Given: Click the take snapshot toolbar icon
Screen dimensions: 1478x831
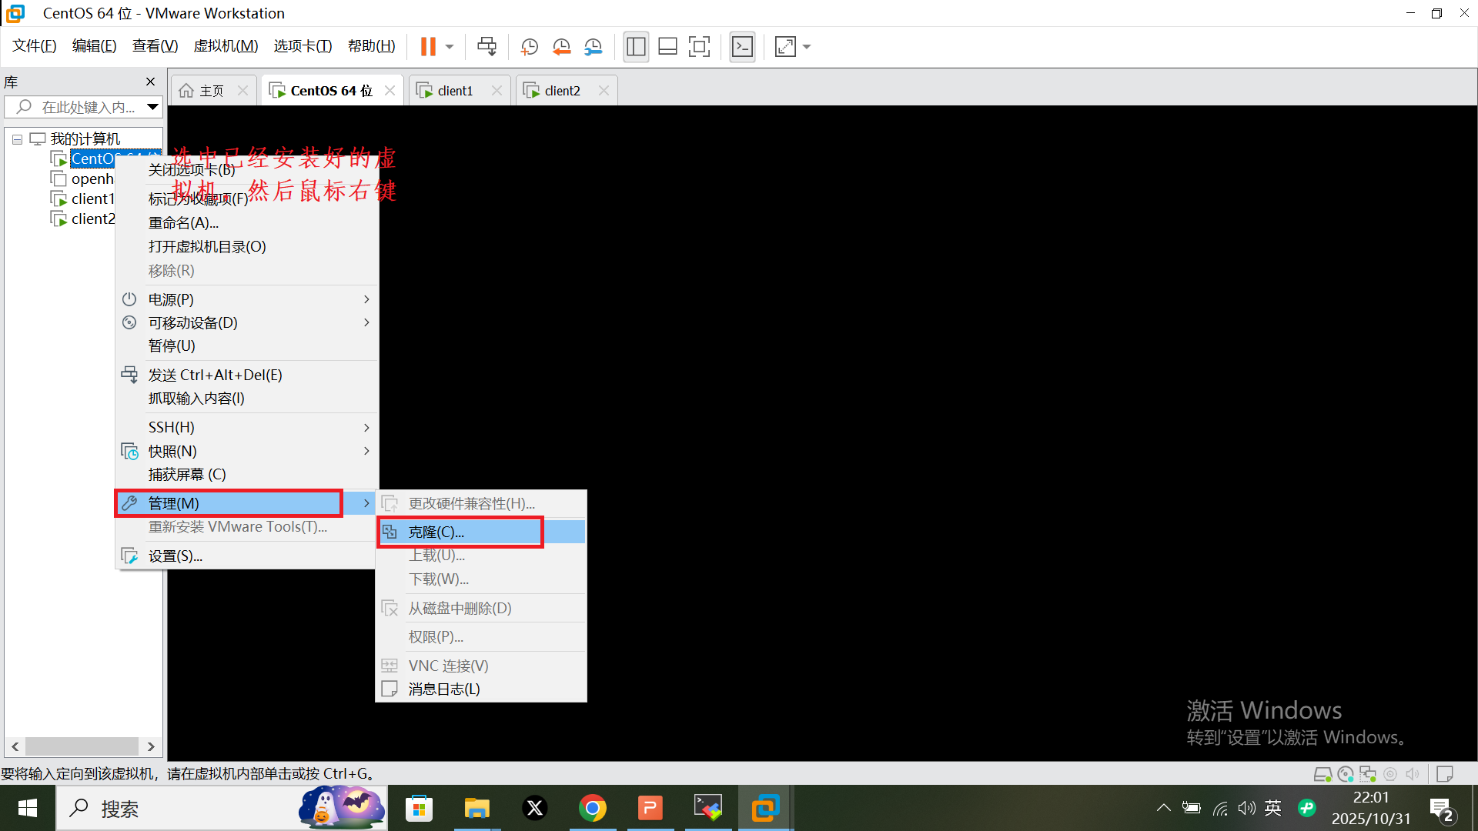Looking at the screenshot, I should point(529,47).
